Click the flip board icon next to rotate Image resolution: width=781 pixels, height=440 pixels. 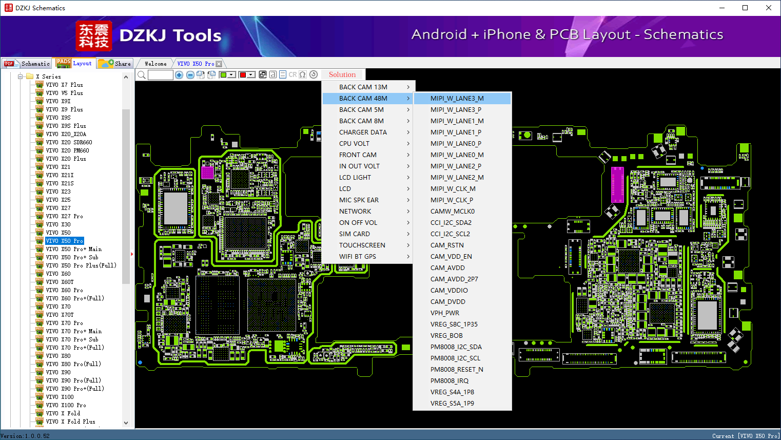pyautogui.click(x=211, y=75)
